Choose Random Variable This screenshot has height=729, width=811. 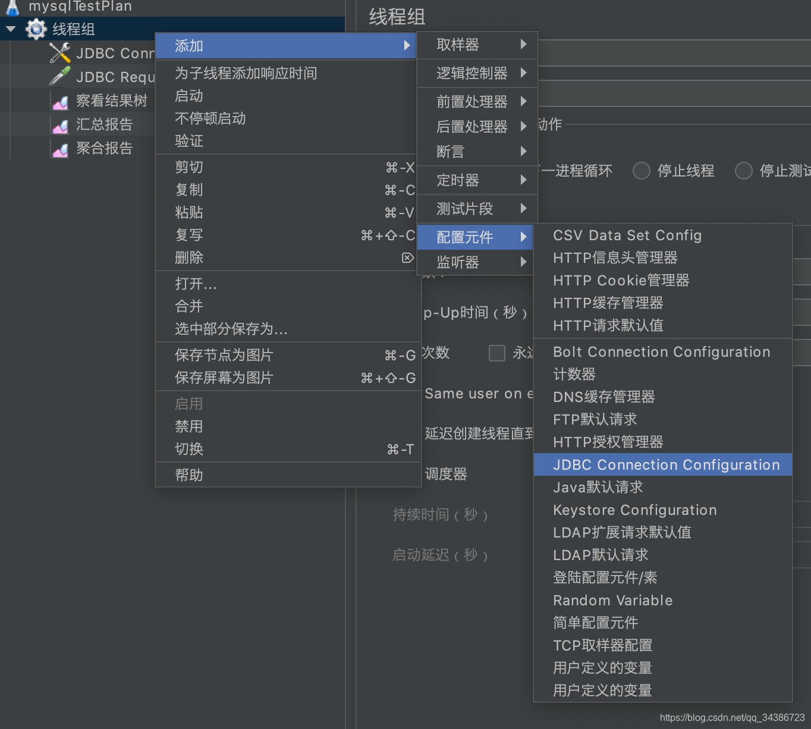663,601
